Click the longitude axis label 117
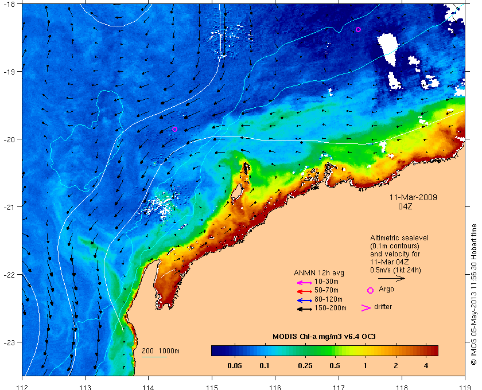This screenshot has height=390, width=482. (x=339, y=387)
